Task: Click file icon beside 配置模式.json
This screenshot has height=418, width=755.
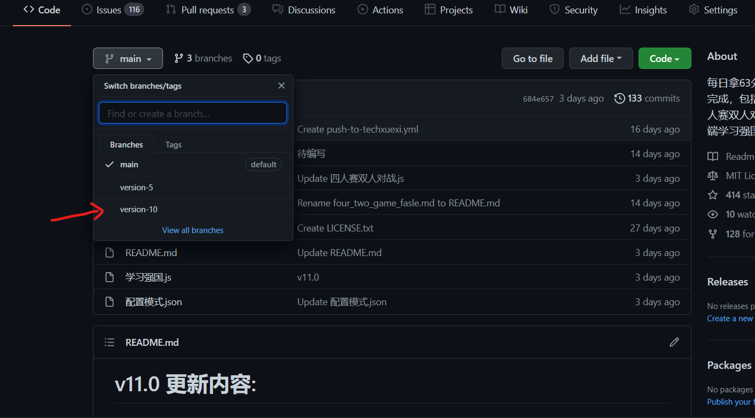Action: point(110,302)
